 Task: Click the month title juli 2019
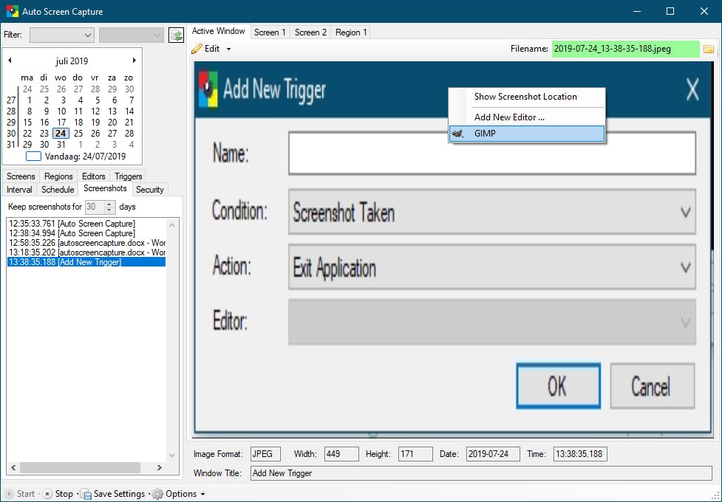pos(72,61)
